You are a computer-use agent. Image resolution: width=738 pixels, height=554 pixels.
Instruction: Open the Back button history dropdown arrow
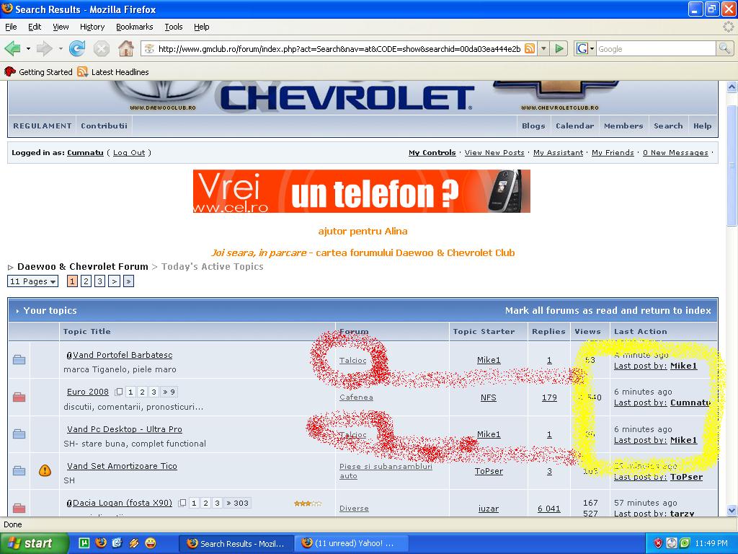[x=29, y=49]
